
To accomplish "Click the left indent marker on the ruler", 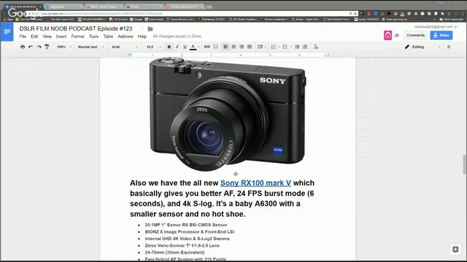I will pyautogui.click(x=130, y=55).
